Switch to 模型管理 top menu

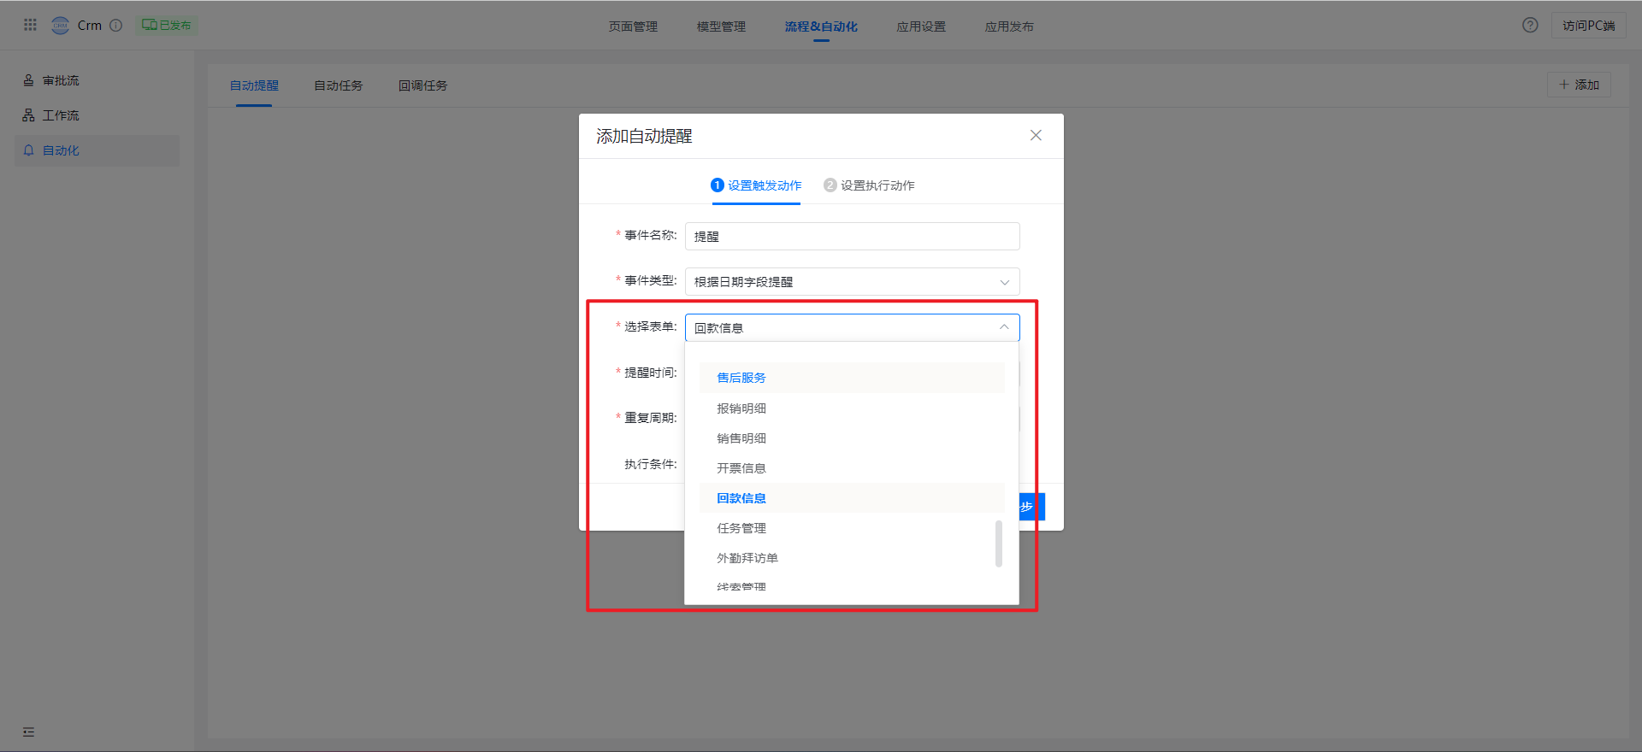coord(721,26)
